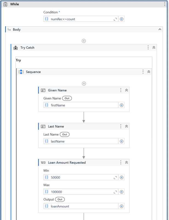Edit the Min value 50000 field

(x=81, y=177)
